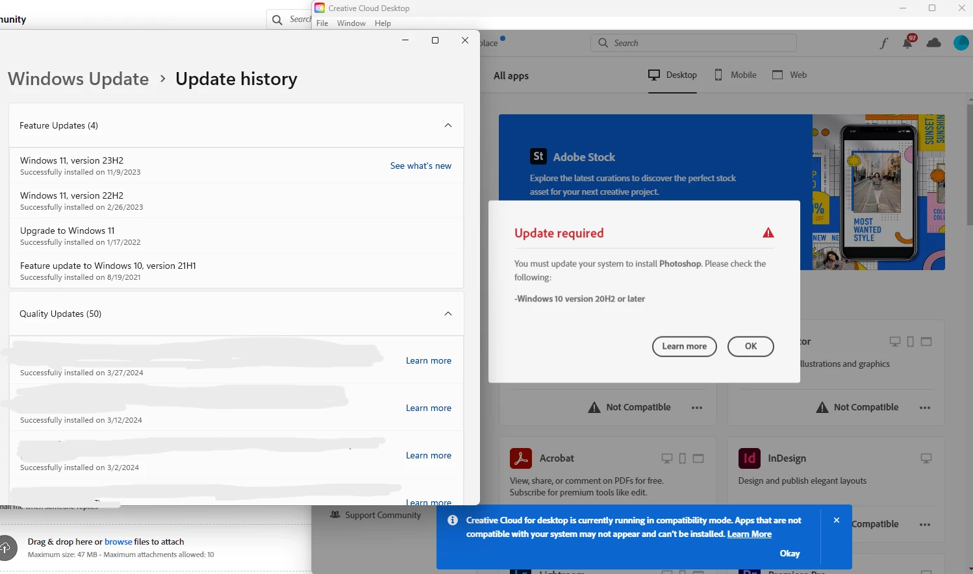Collapse the Quality Updates section
Image resolution: width=973 pixels, height=574 pixels.
pos(448,314)
